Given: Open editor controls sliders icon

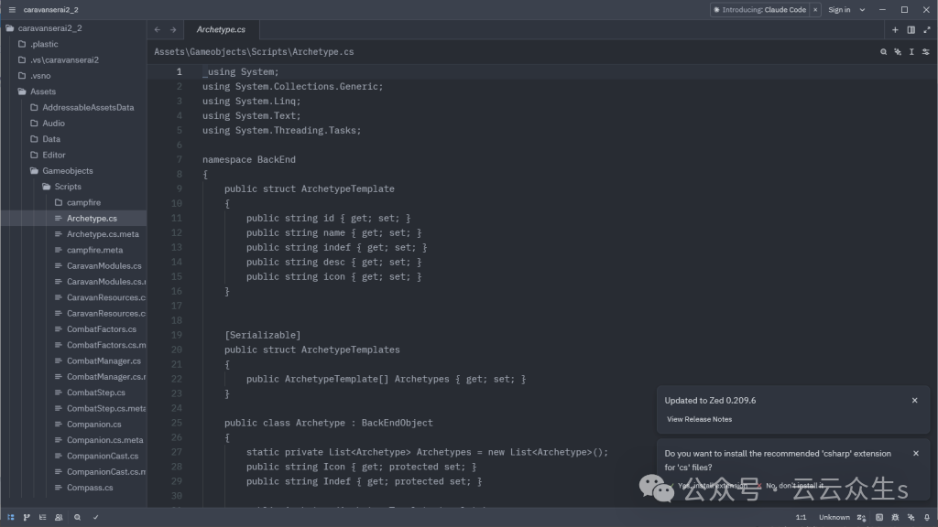Looking at the screenshot, I should 925,52.
